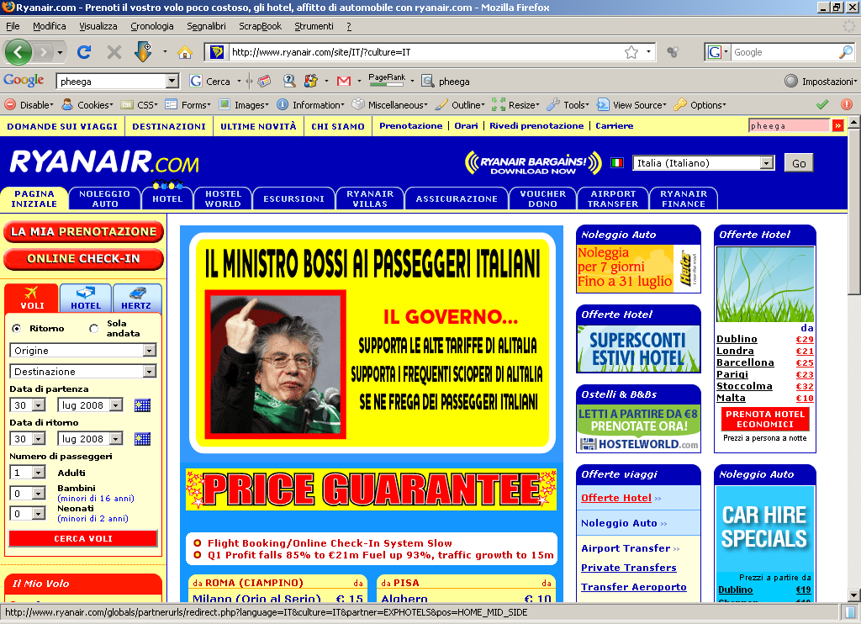Image resolution: width=861 pixels, height=624 pixels.
Task: Switch to the Hotel search tab
Action: (86, 298)
